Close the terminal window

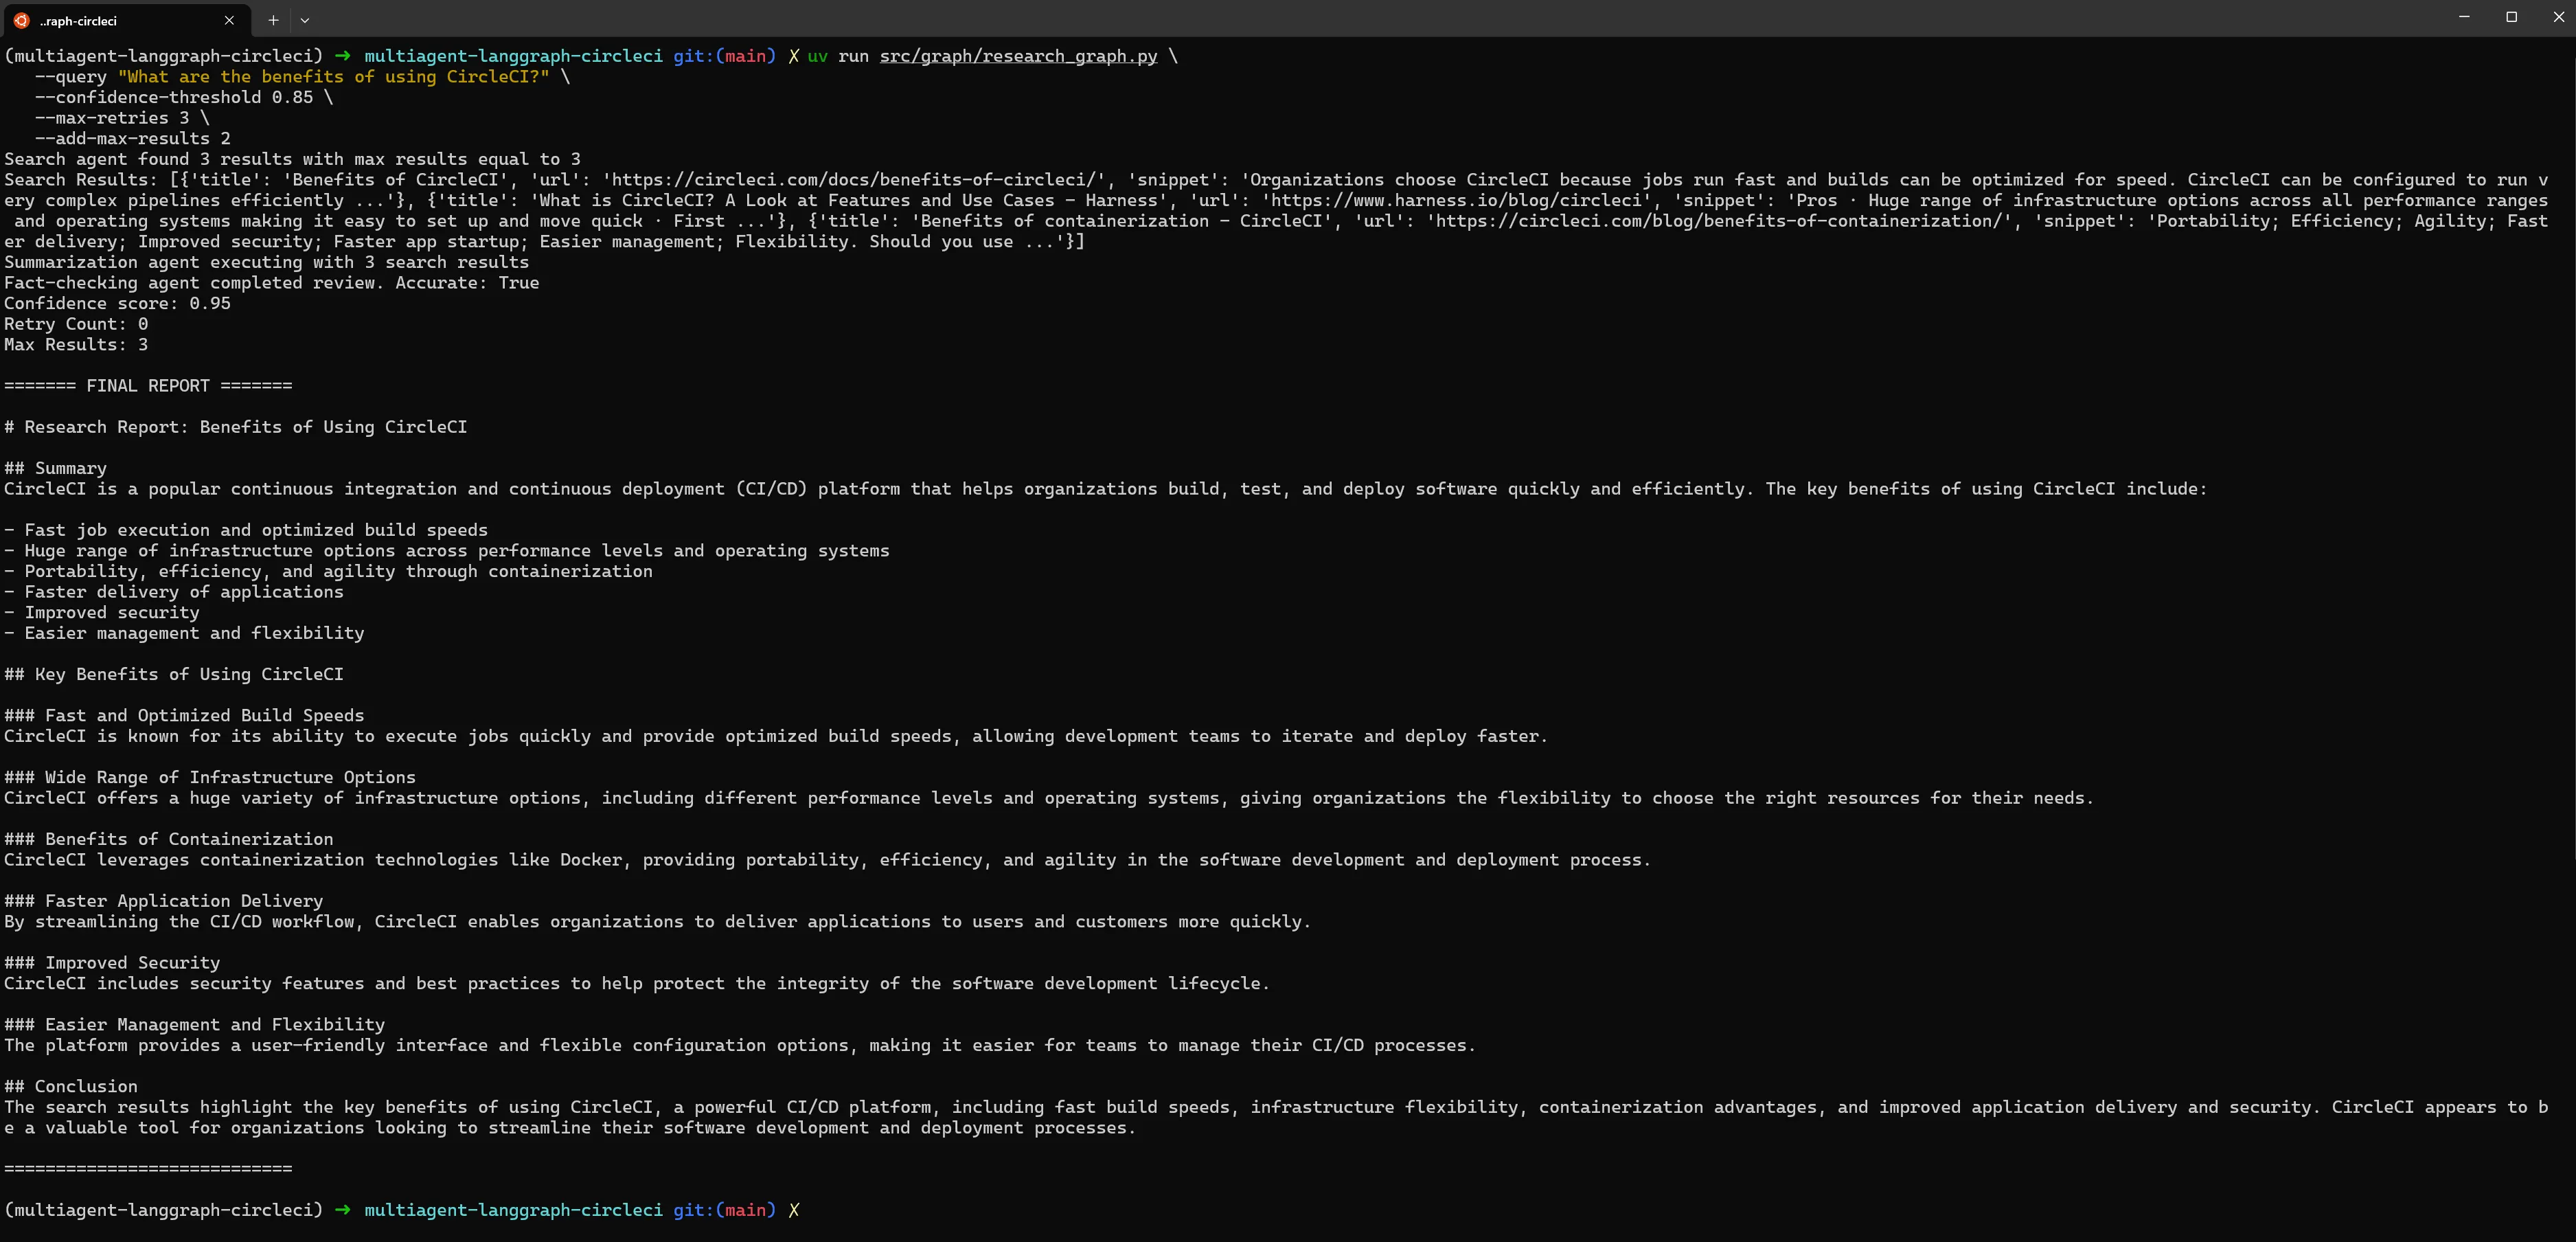2558,17
